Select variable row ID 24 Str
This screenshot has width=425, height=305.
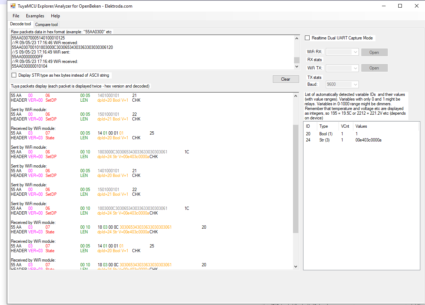coord(362,140)
